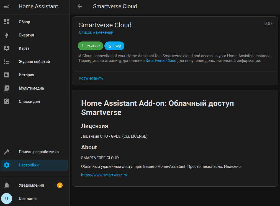Select the History chart icon

[7, 75]
